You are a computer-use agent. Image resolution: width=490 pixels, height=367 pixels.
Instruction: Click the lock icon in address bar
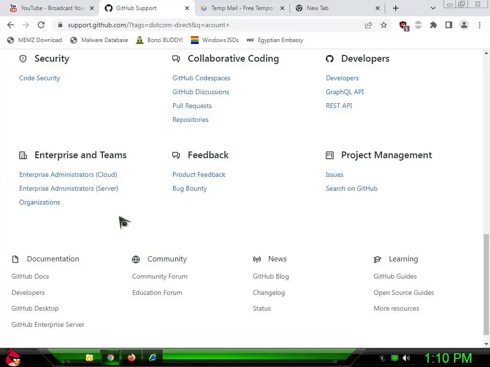tap(60, 25)
